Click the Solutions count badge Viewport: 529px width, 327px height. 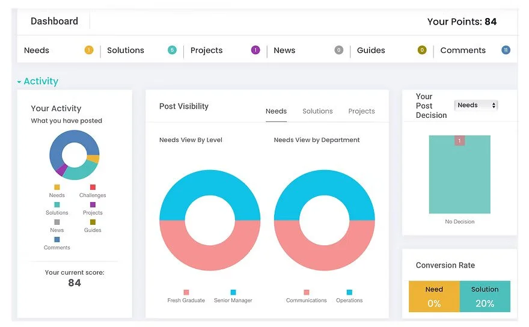[172, 50]
